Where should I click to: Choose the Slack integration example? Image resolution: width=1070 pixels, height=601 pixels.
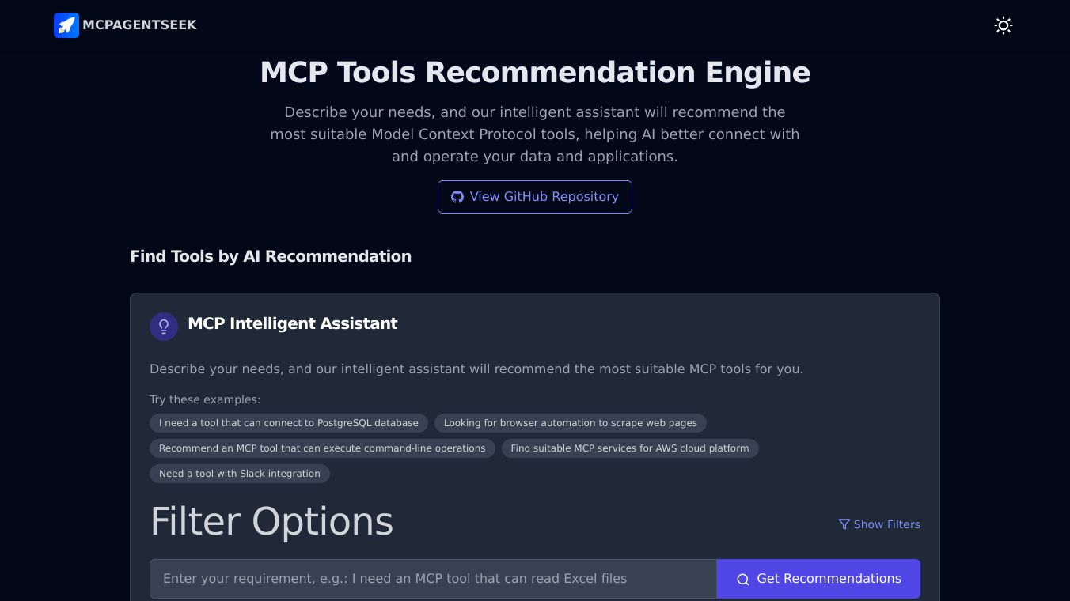pos(240,474)
